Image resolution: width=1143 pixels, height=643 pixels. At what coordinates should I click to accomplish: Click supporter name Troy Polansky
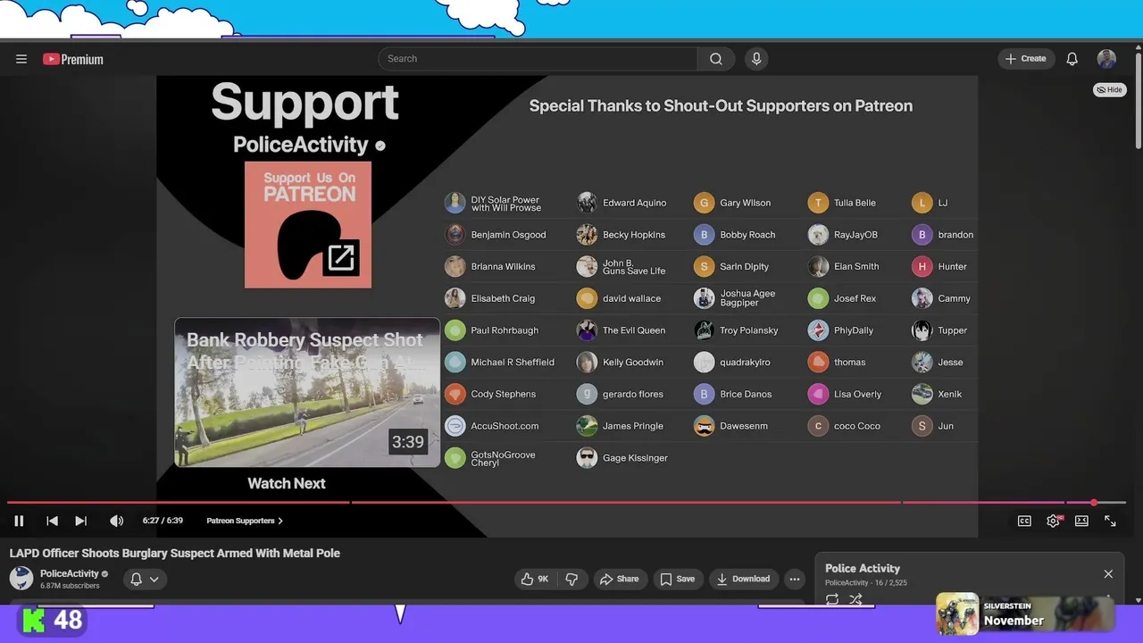click(748, 330)
